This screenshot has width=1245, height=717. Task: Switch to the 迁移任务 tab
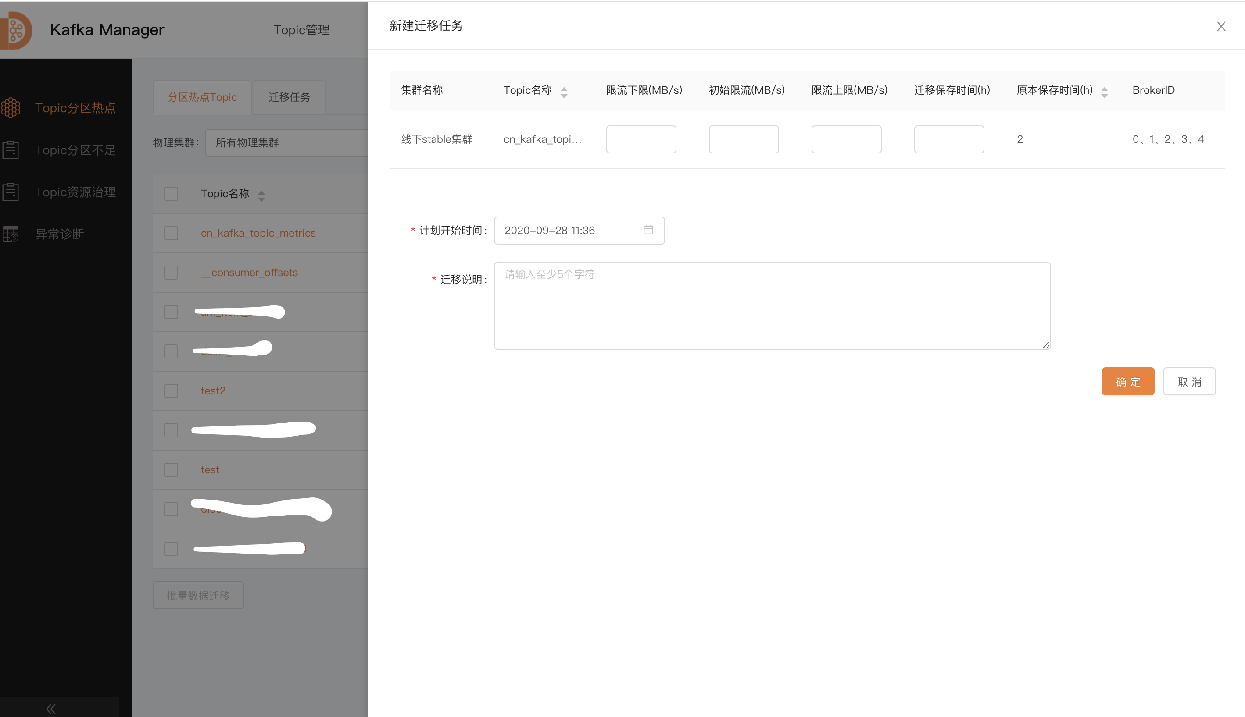point(290,97)
